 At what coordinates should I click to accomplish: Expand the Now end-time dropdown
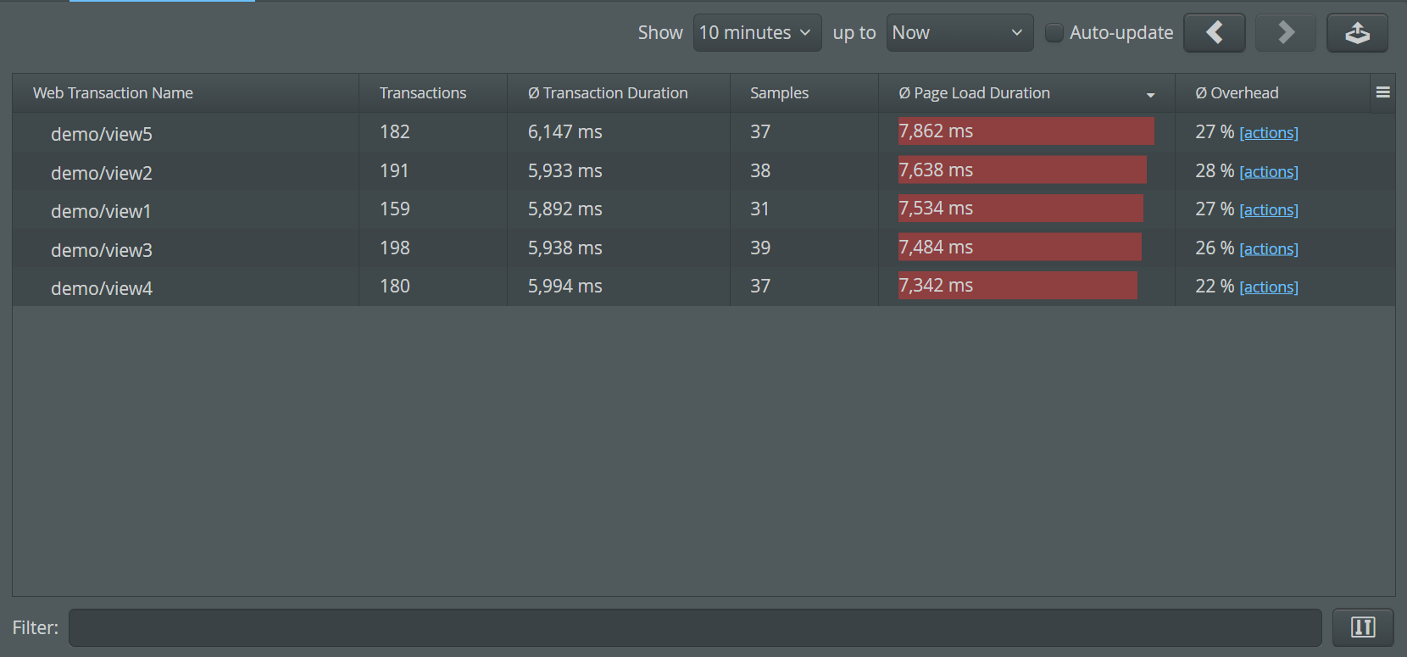coord(959,33)
